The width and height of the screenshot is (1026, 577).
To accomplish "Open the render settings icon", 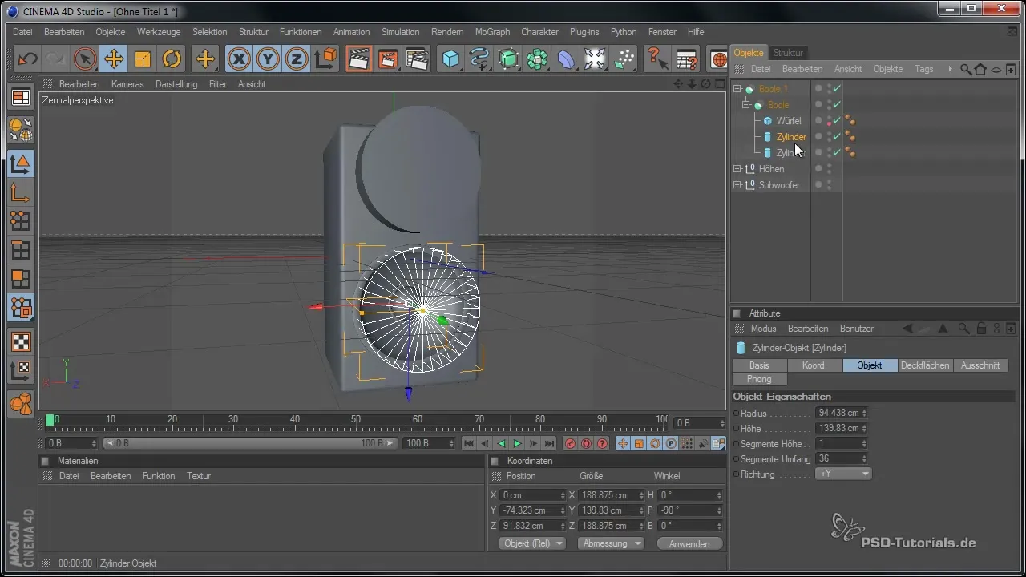I will [x=416, y=59].
